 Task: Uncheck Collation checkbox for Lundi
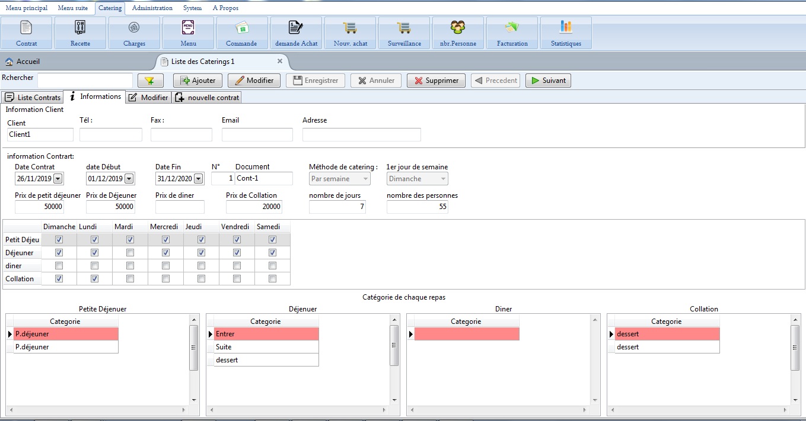click(x=94, y=279)
